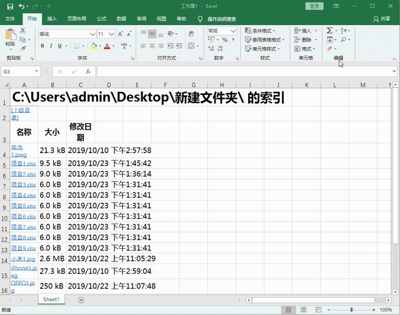Image resolution: width=400 pixels, height=315 pixels.
Task: Click the Clear eraser icon
Action: coord(329,49)
